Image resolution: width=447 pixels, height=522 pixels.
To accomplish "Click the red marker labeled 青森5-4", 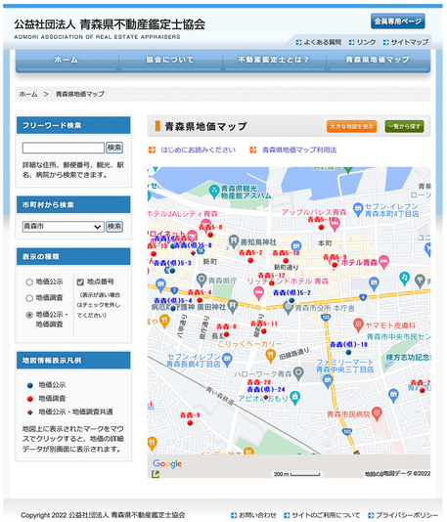I will [x=200, y=300].
